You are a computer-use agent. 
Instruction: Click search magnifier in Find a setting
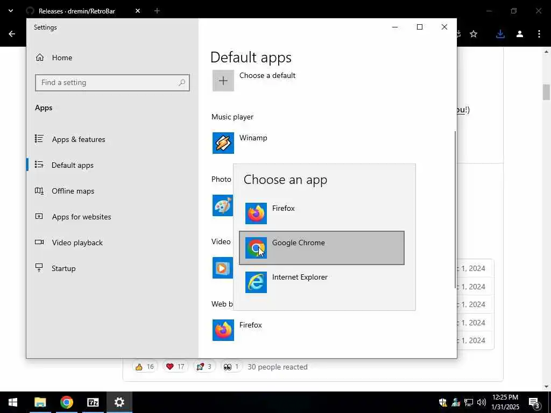pos(182,82)
